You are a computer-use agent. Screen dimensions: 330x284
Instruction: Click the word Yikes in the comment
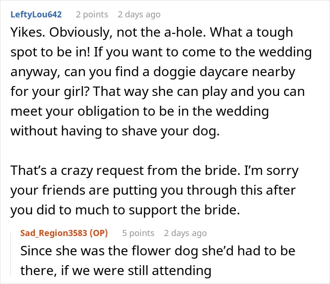pos(27,32)
